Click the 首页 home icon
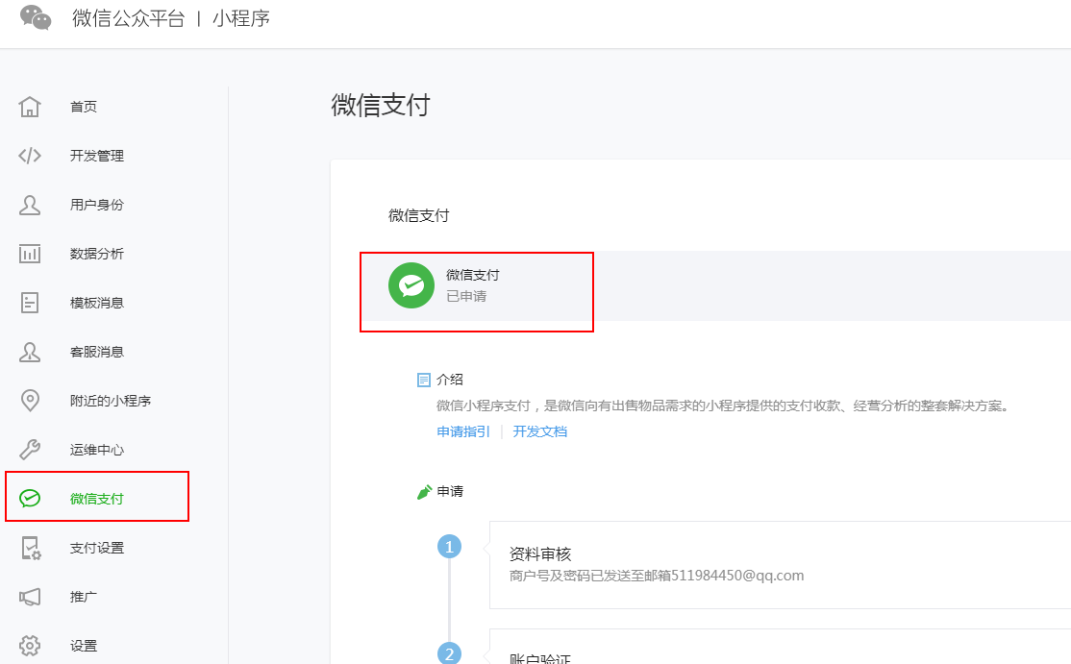The height and width of the screenshot is (664, 1071). pos(30,107)
